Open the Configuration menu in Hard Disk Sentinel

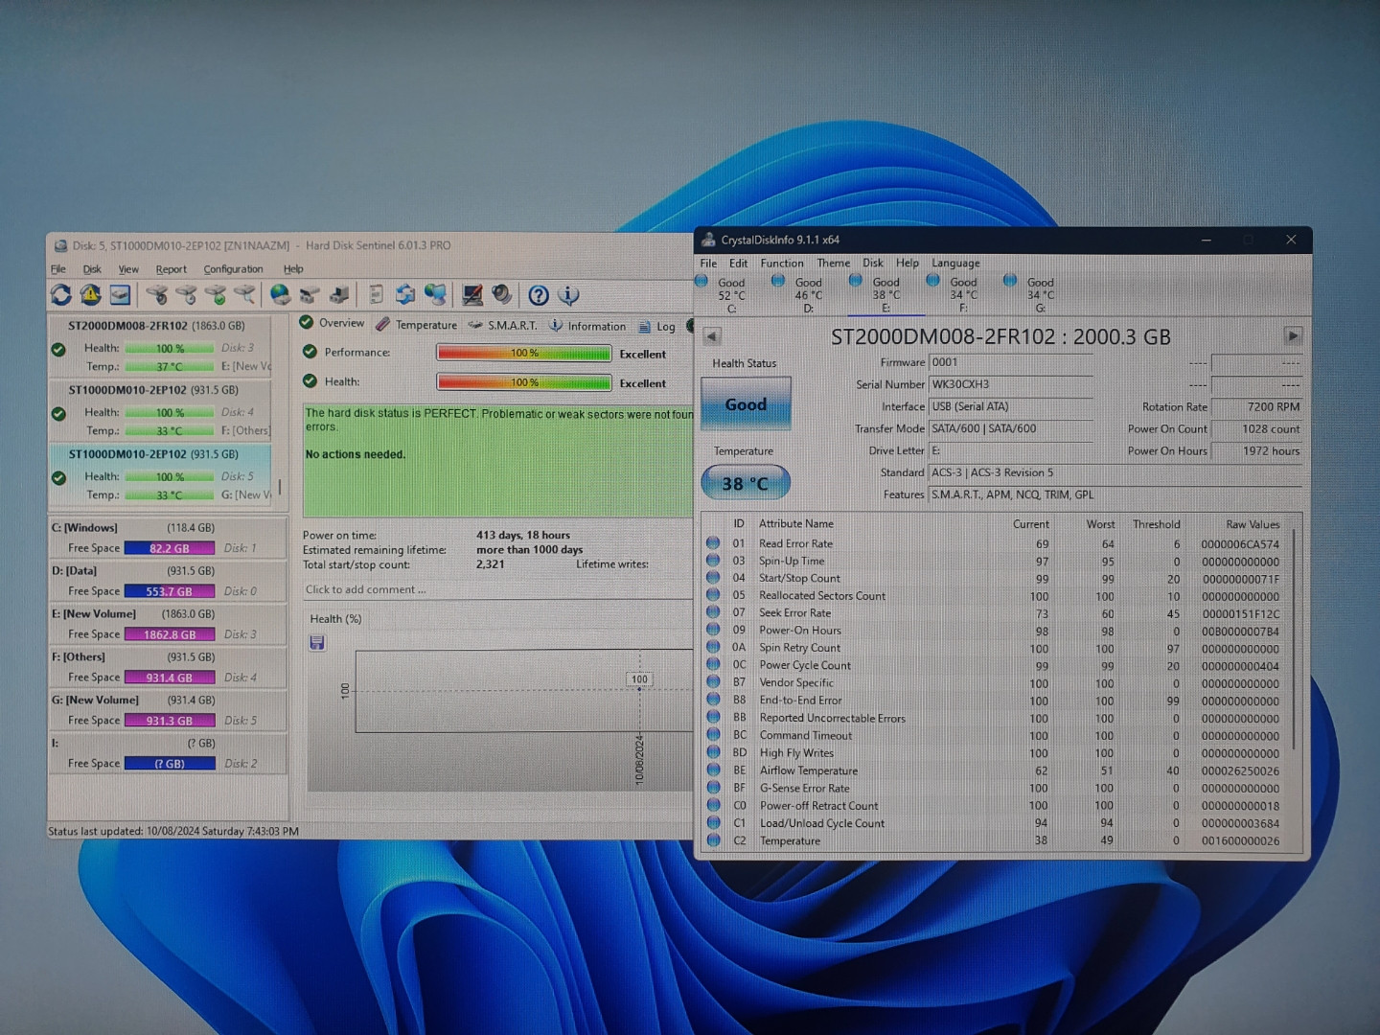pos(233,269)
